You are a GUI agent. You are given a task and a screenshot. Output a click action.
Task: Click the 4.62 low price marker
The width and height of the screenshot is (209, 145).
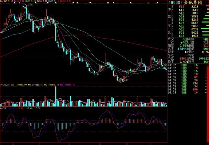(x=126, y=80)
